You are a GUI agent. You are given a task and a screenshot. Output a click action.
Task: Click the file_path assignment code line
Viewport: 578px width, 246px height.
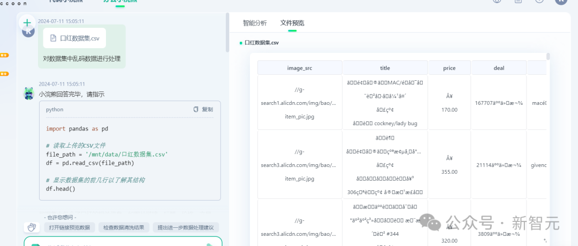(x=106, y=154)
